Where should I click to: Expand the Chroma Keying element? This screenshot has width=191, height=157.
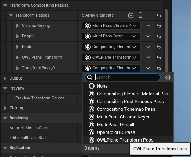pyautogui.click(x=18, y=26)
